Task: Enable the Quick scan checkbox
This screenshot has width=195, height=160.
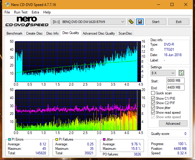Action: 153,93
